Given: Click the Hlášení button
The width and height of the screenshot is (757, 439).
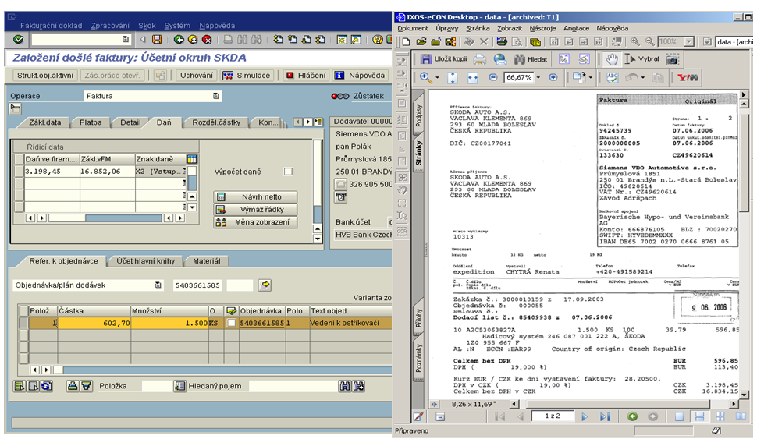Looking at the screenshot, I should coord(306,76).
